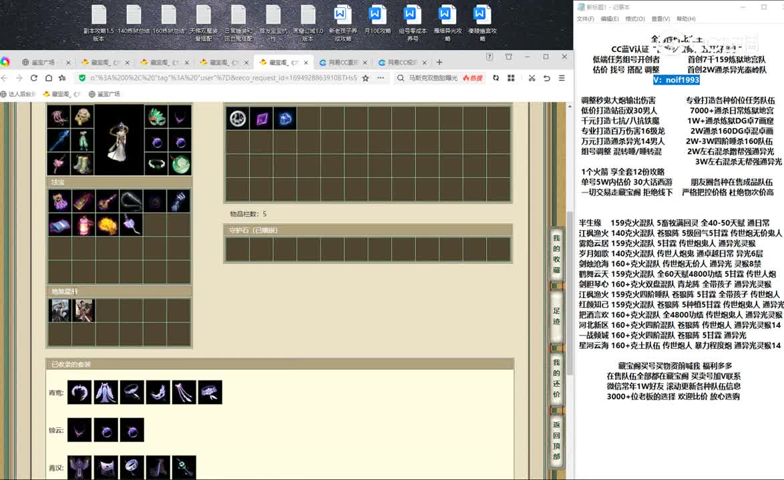Select the green feathered mask icon
The height and width of the screenshot is (480, 784).
(156, 117)
